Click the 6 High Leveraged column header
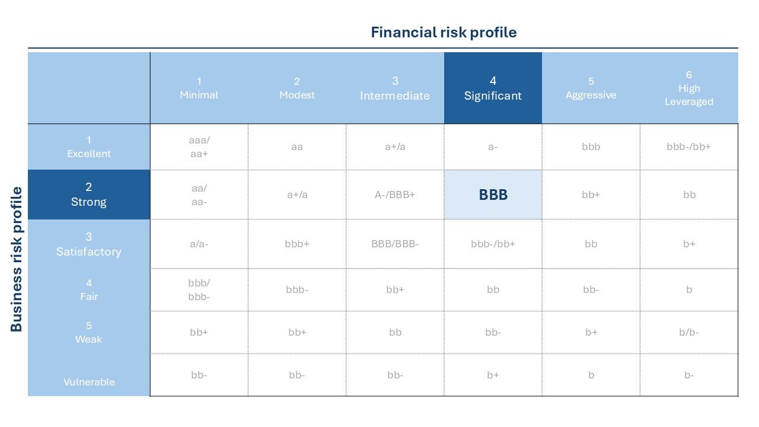This screenshot has width=759, height=427. (x=689, y=88)
